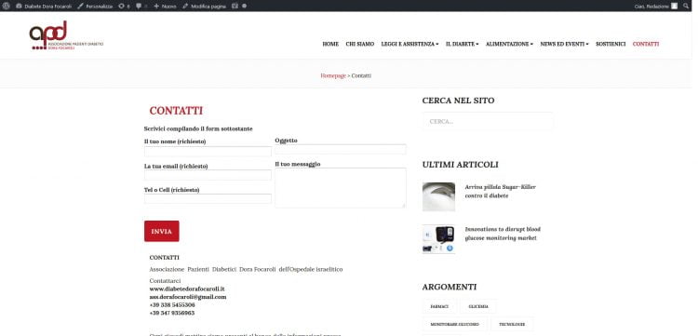Expand the NEWS ED EVENTI dropdown
The width and height of the screenshot is (698, 336).
[x=564, y=44]
